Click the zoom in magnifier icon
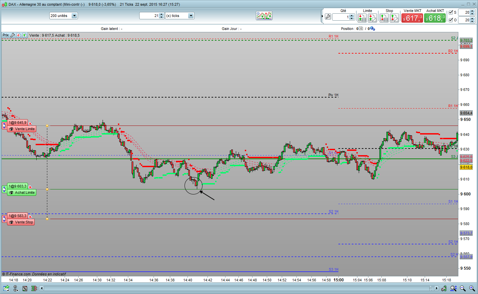The image size is (478, 294). click(472, 288)
